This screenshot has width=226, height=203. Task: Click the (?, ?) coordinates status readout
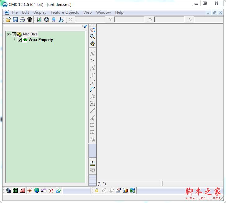[x=101, y=184]
